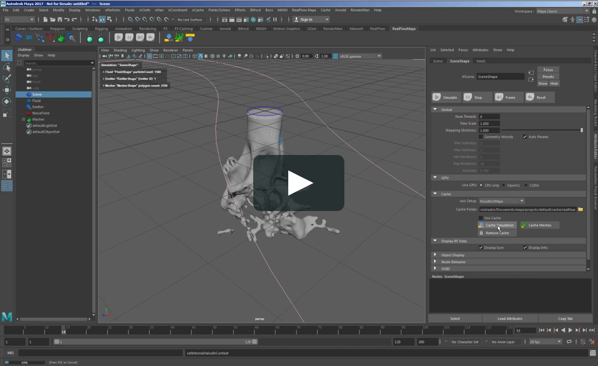Click the shelf Pause simulation icon
This screenshot has width=598, height=366.
(x=129, y=37)
